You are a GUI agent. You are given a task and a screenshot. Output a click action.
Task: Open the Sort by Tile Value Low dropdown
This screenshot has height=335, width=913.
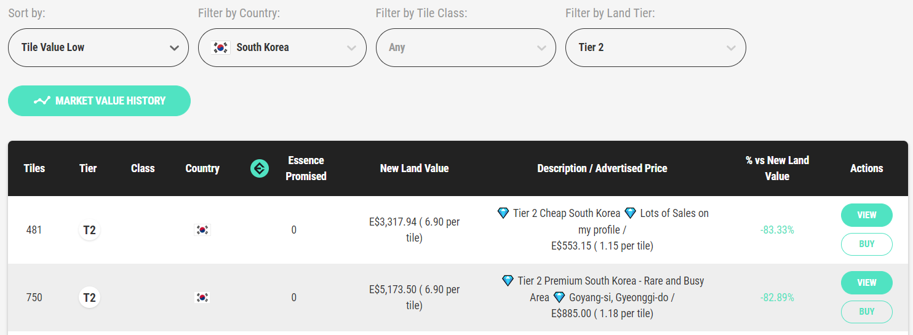tap(98, 47)
